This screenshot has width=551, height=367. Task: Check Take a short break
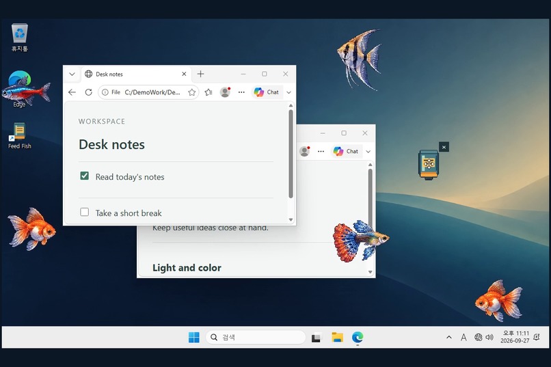(84, 212)
